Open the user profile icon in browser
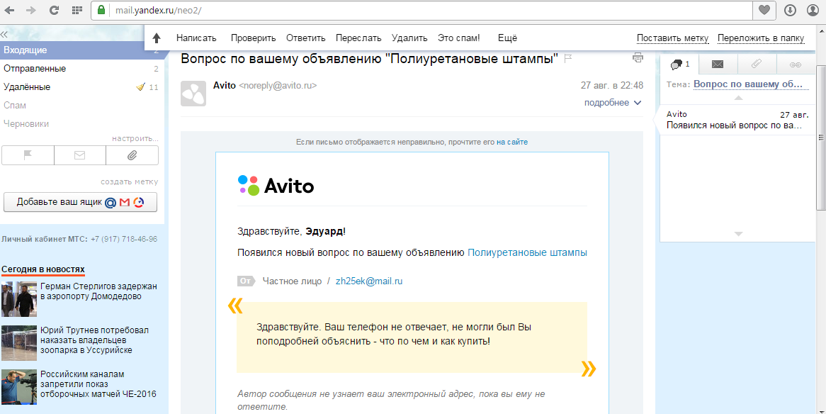Image resolution: width=826 pixels, height=414 pixels. point(812,10)
